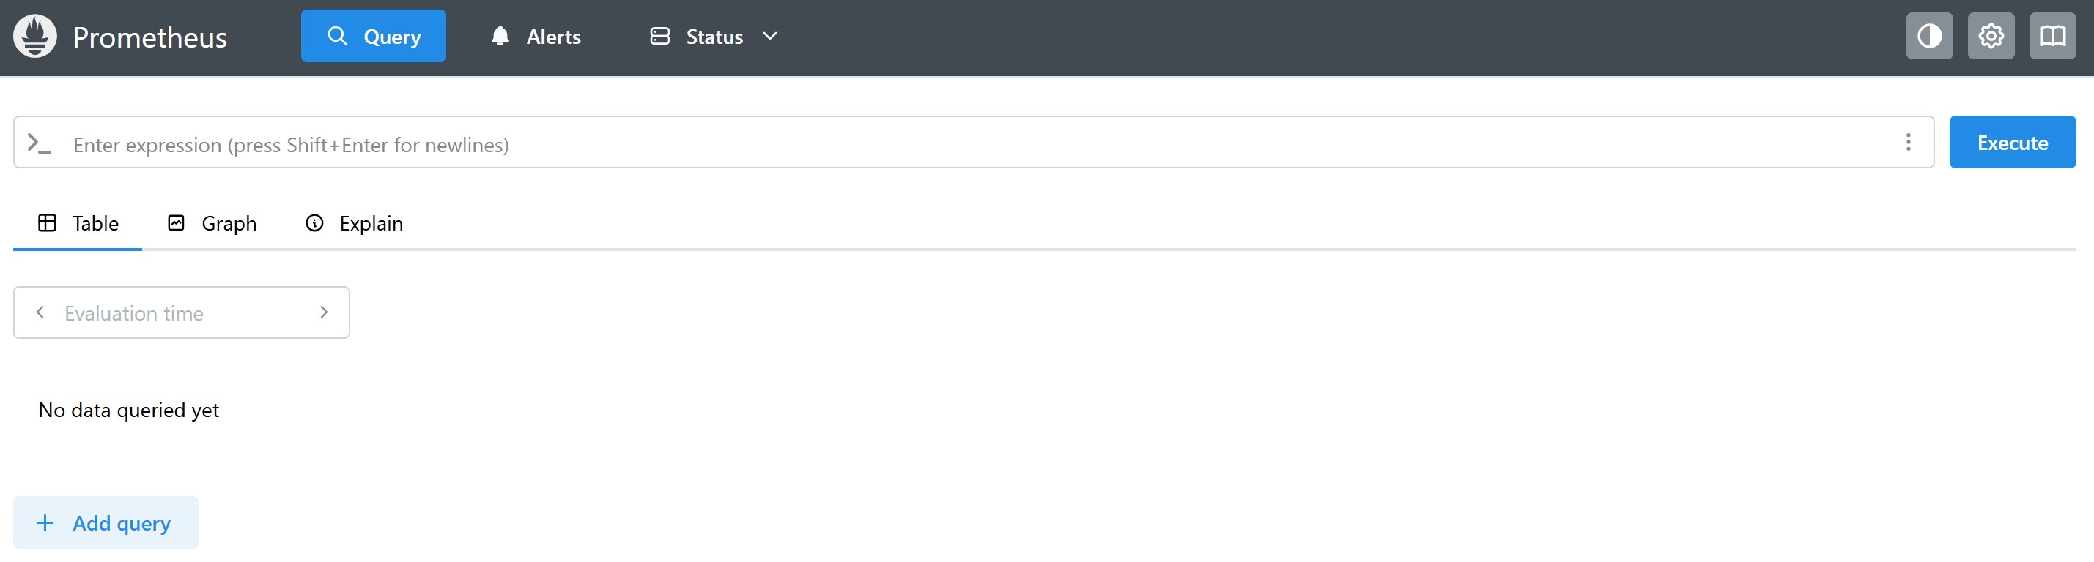The image size is (2094, 562).
Task: Click the Add query button
Action: click(106, 523)
